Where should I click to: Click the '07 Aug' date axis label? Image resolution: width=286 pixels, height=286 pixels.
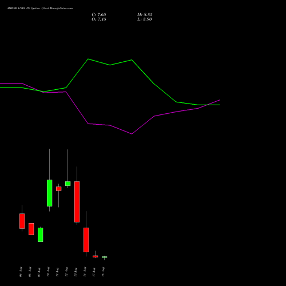coord(39,272)
